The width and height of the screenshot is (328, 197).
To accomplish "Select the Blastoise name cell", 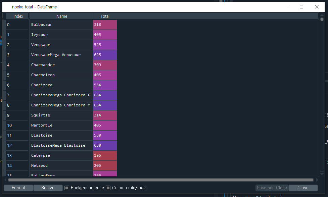I will click(61, 135).
